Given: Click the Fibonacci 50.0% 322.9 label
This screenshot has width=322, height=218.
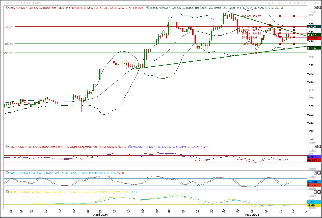Looking at the screenshot, I should click(250, 30).
